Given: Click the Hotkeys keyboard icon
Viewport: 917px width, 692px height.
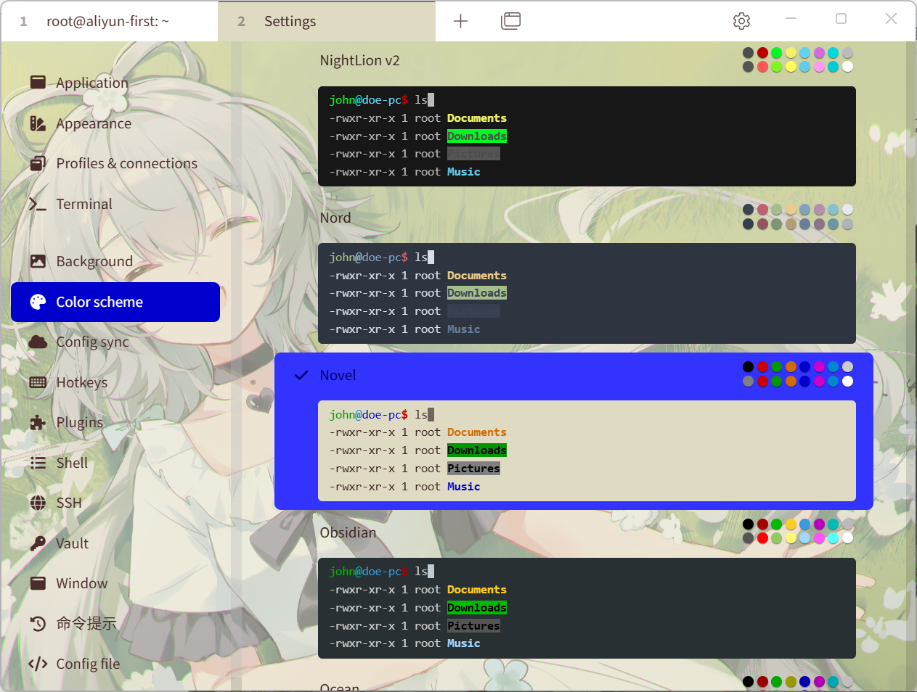Looking at the screenshot, I should [38, 382].
